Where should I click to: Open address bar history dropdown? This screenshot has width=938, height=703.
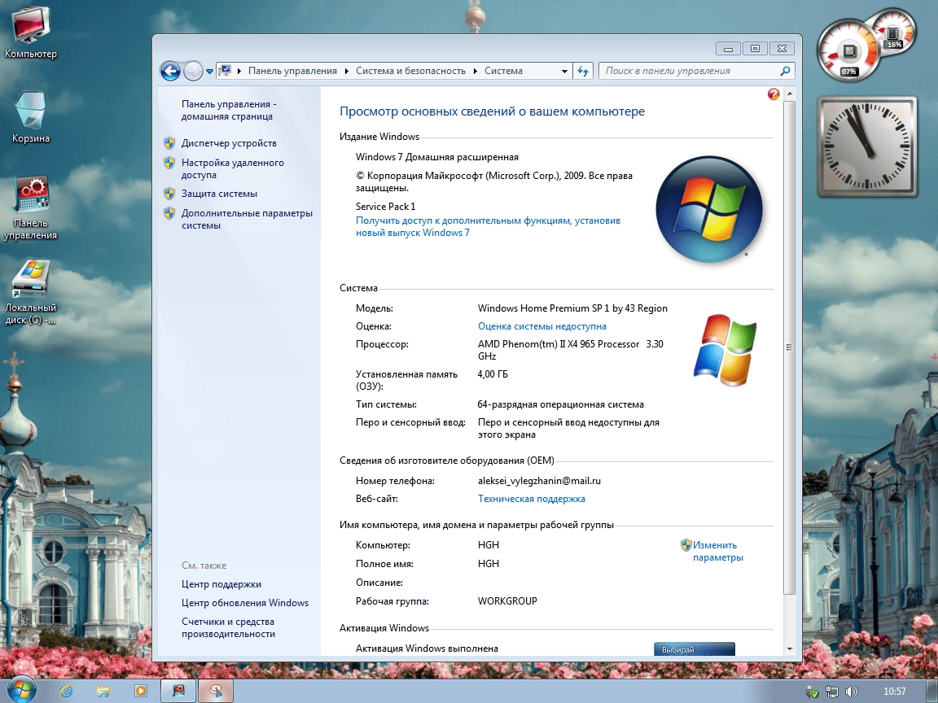(x=564, y=71)
